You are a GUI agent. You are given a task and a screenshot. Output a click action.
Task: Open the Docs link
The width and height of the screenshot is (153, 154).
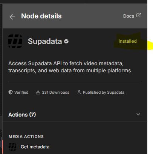(x=129, y=16)
